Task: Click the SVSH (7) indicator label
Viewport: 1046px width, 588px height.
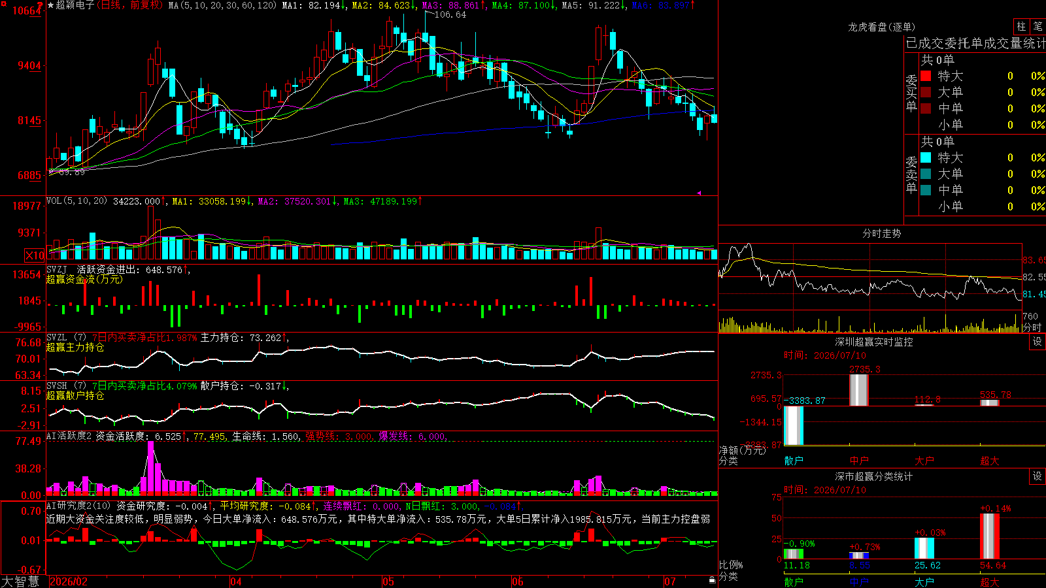Action: [67, 385]
